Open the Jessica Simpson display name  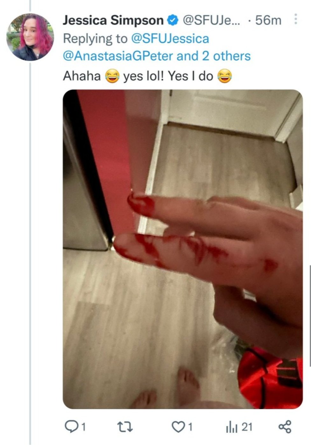(x=113, y=21)
